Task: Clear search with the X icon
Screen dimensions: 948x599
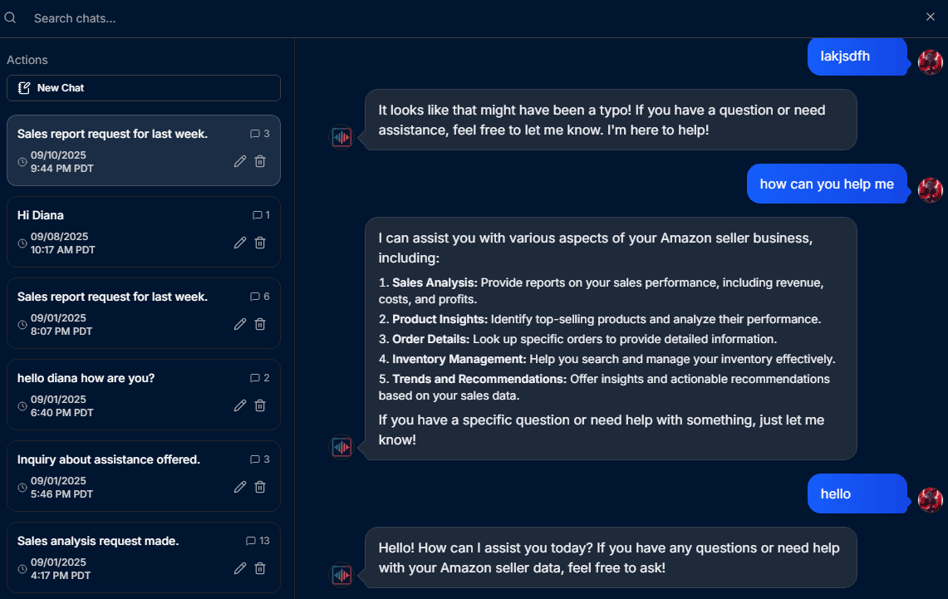Action: point(931,17)
